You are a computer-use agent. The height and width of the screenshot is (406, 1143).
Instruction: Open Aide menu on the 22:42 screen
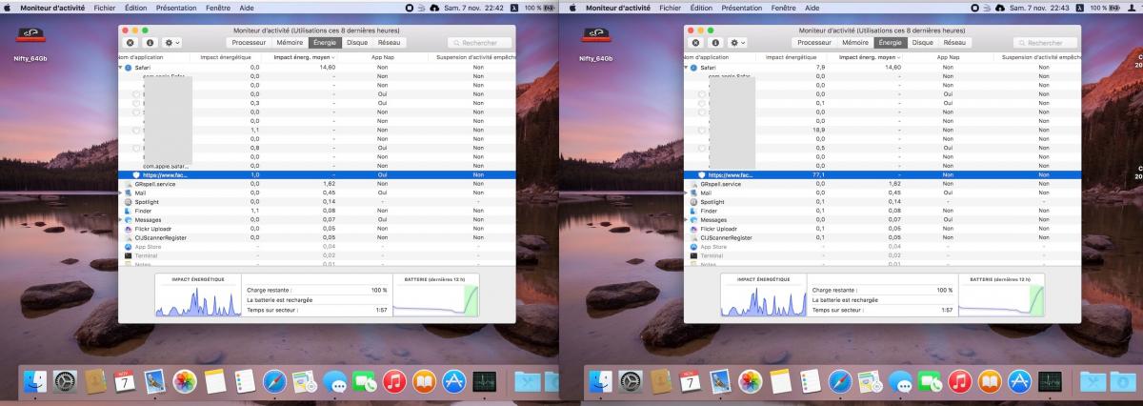(247, 7)
